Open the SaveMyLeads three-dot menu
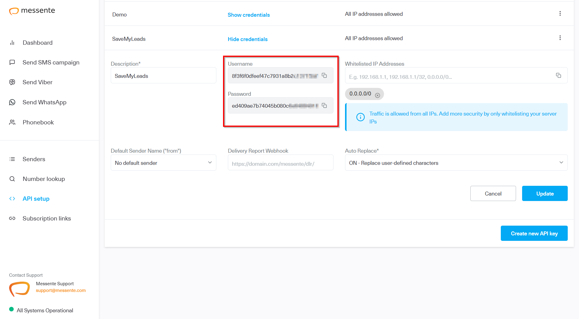 (x=560, y=37)
